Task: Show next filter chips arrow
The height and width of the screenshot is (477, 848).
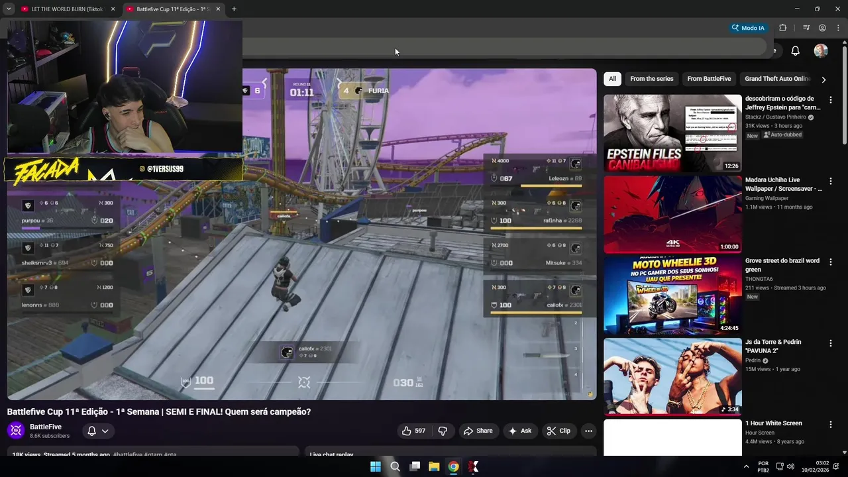Action: [823, 79]
